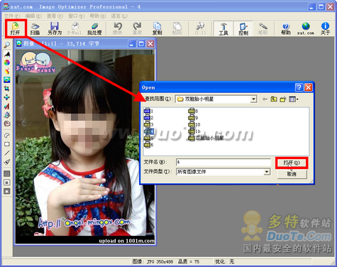This screenshot has height=267, width=337.
Task: Select the red stamp tool below the layers icon
Action: pyautogui.click(x=7, y=124)
